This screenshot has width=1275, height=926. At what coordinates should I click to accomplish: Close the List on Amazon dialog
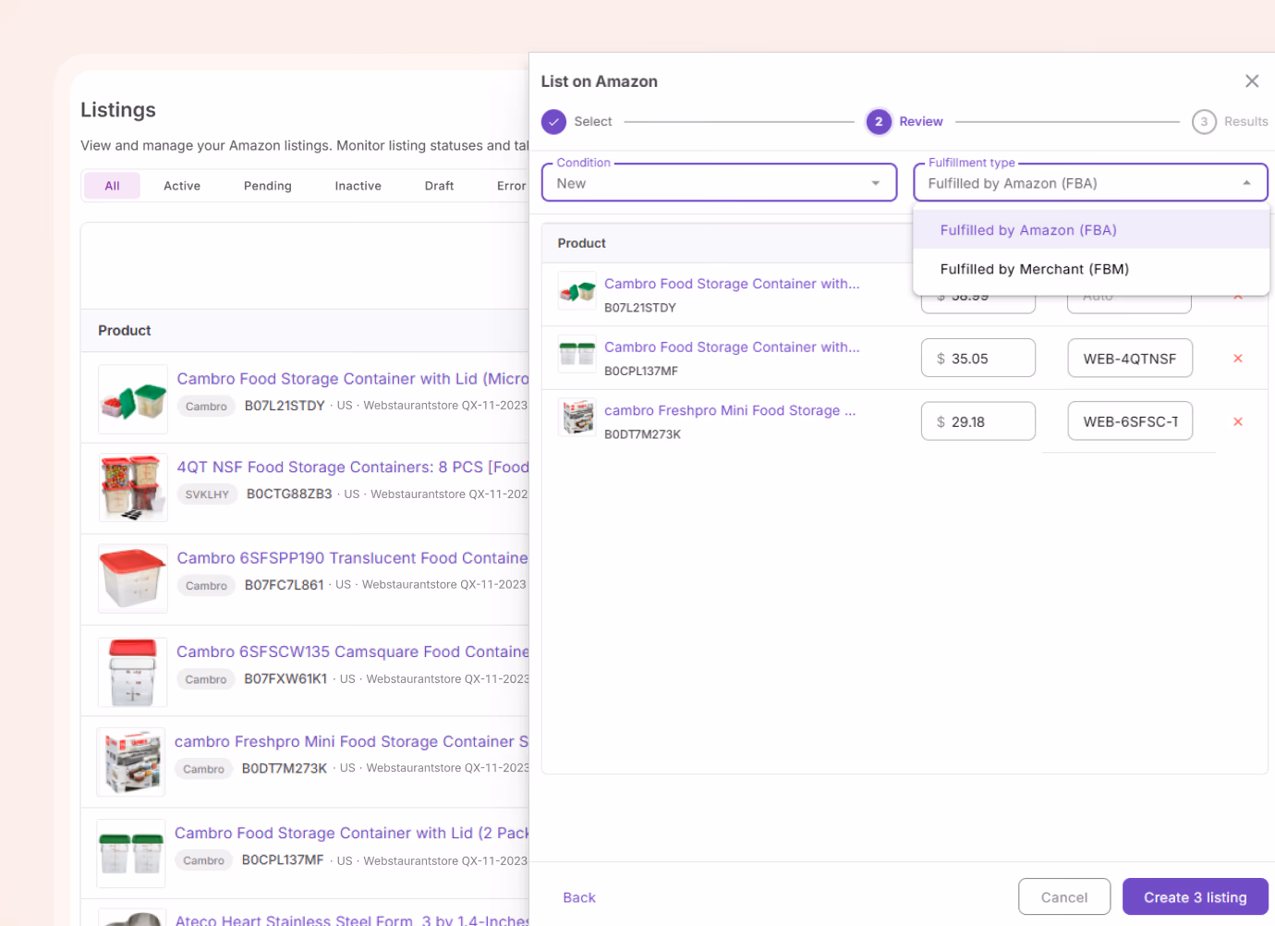[x=1252, y=81]
